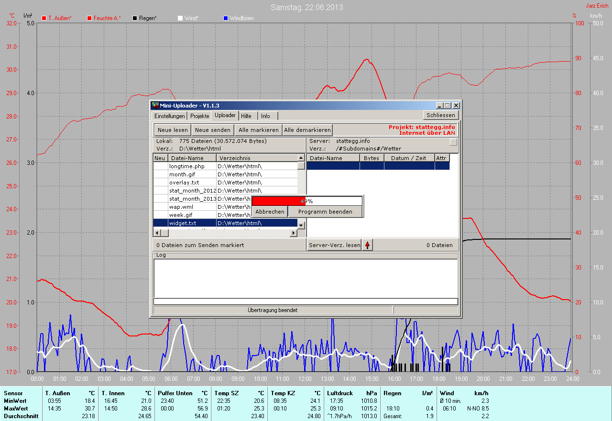
Task: Click the Mini-Uploader title bar icon
Action: point(155,106)
